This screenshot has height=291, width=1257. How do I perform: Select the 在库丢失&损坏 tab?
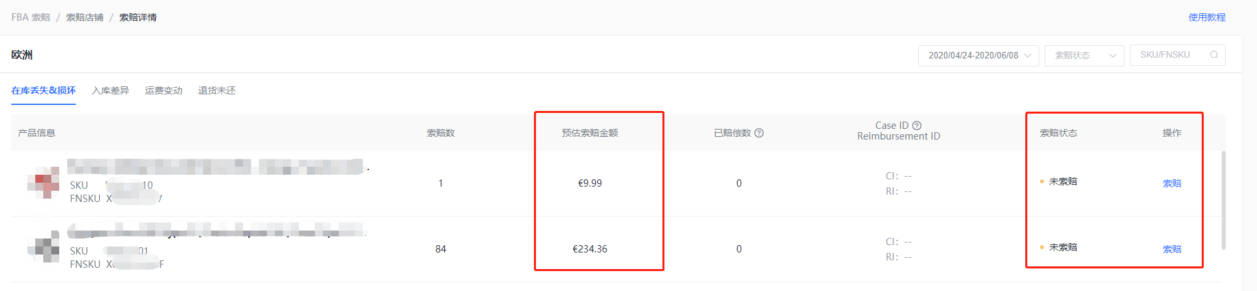pos(43,90)
